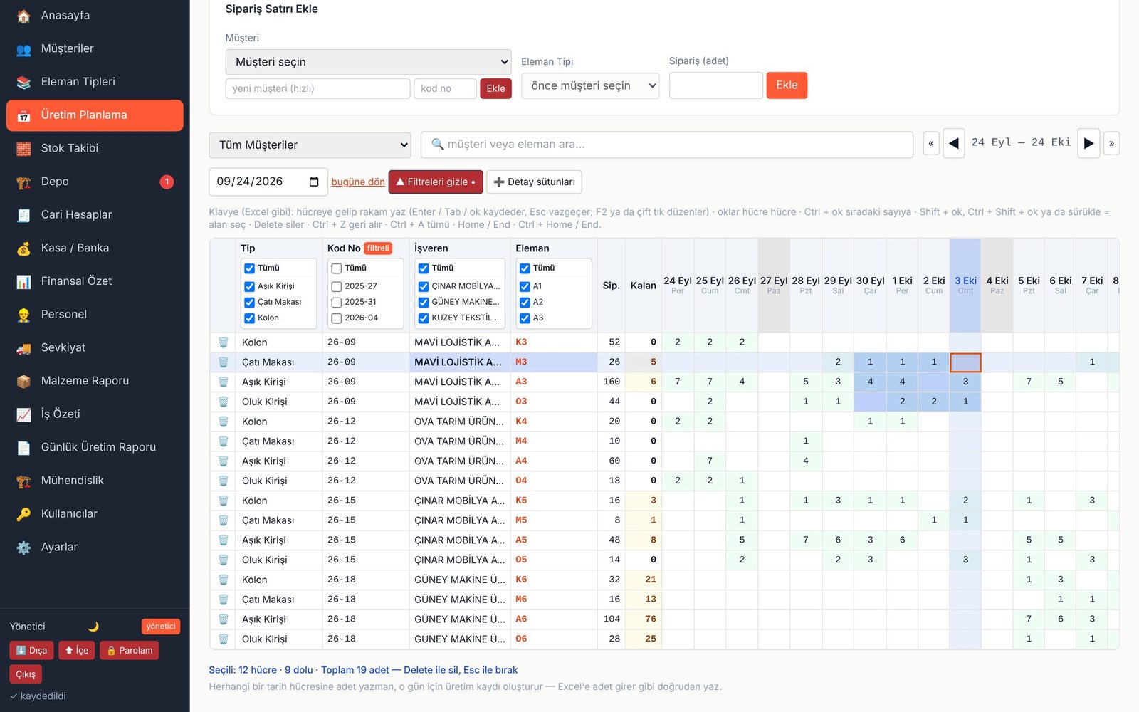Delete the Kolon 26-09 MAVİ LOJİSTİK row
The width and height of the screenshot is (1139, 712).
click(223, 342)
